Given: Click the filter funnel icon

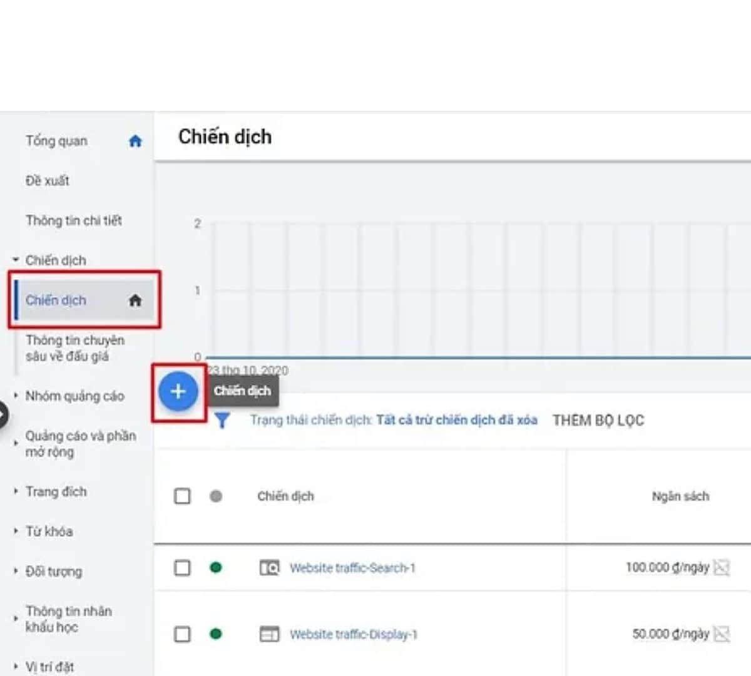Looking at the screenshot, I should [x=222, y=421].
